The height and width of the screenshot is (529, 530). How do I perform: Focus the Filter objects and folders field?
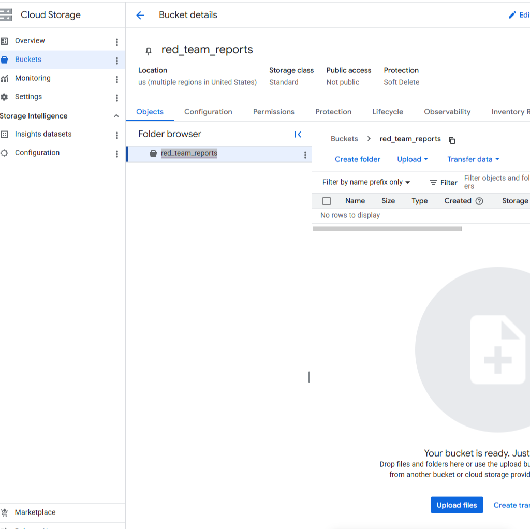coord(496,182)
